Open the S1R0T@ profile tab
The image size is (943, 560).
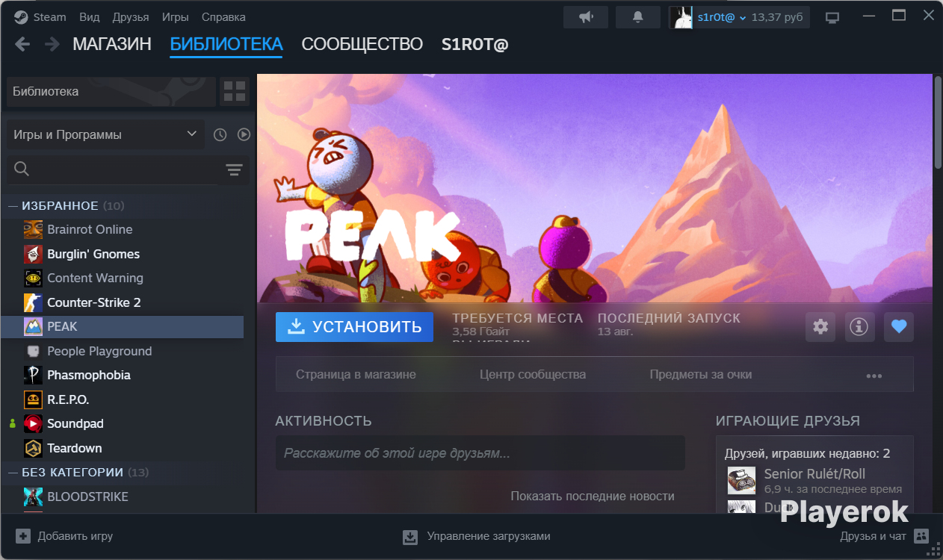click(x=475, y=44)
